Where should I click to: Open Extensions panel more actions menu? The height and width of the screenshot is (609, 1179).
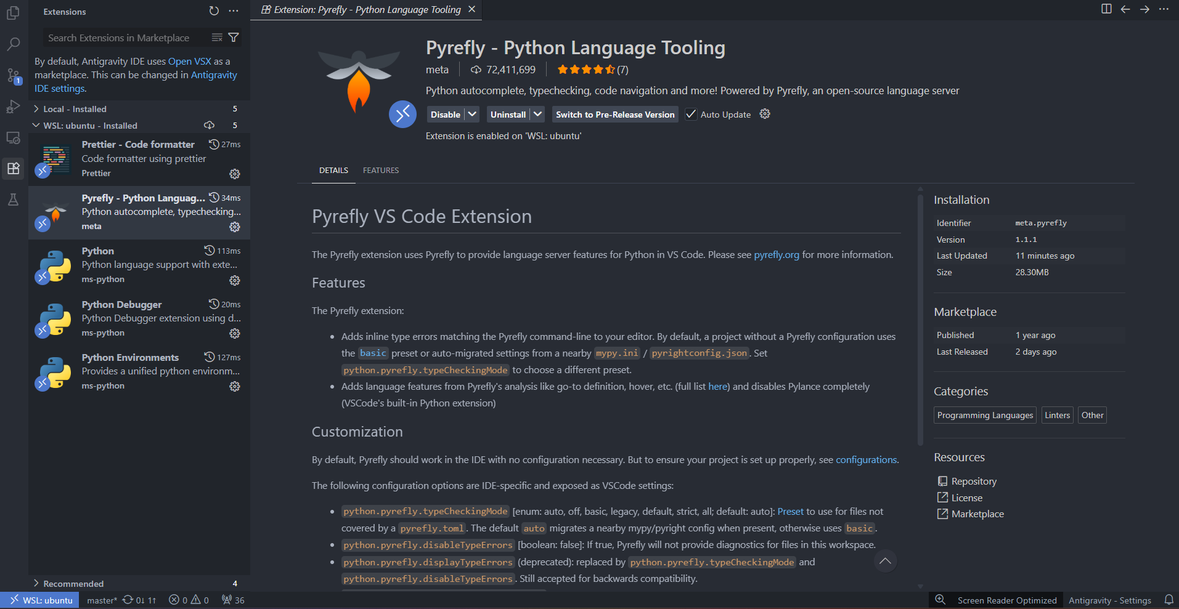pyautogui.click(x=234, y=11)
